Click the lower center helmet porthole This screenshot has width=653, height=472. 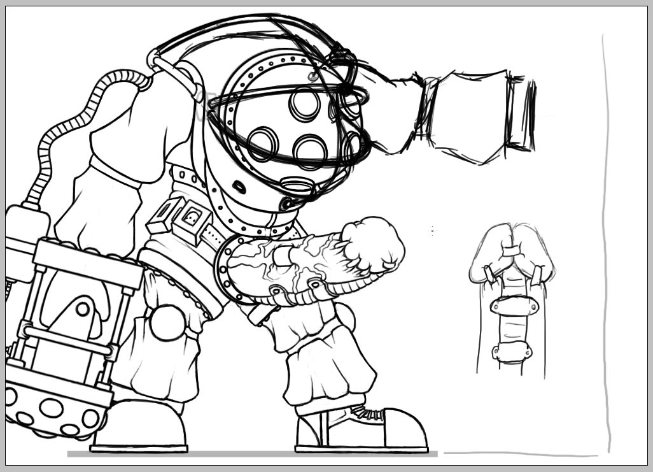[310, 150]
